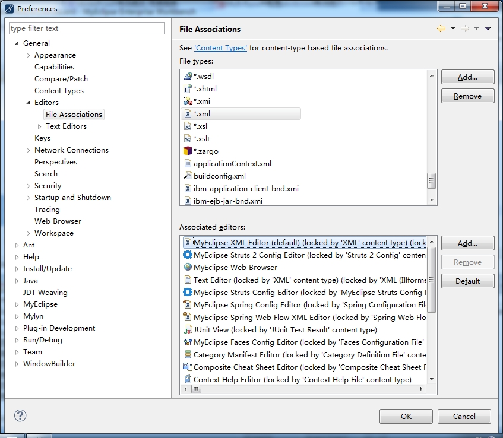The width and height of the screenshot is (503, 438).
Task: Click the Spring Web Flow XML Editor icon
Action: click(x=187, y=317)
